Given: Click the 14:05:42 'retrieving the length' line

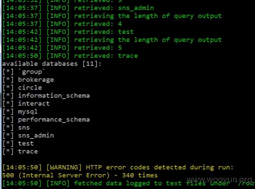Looking at the screenshot, I should [112, 40].
